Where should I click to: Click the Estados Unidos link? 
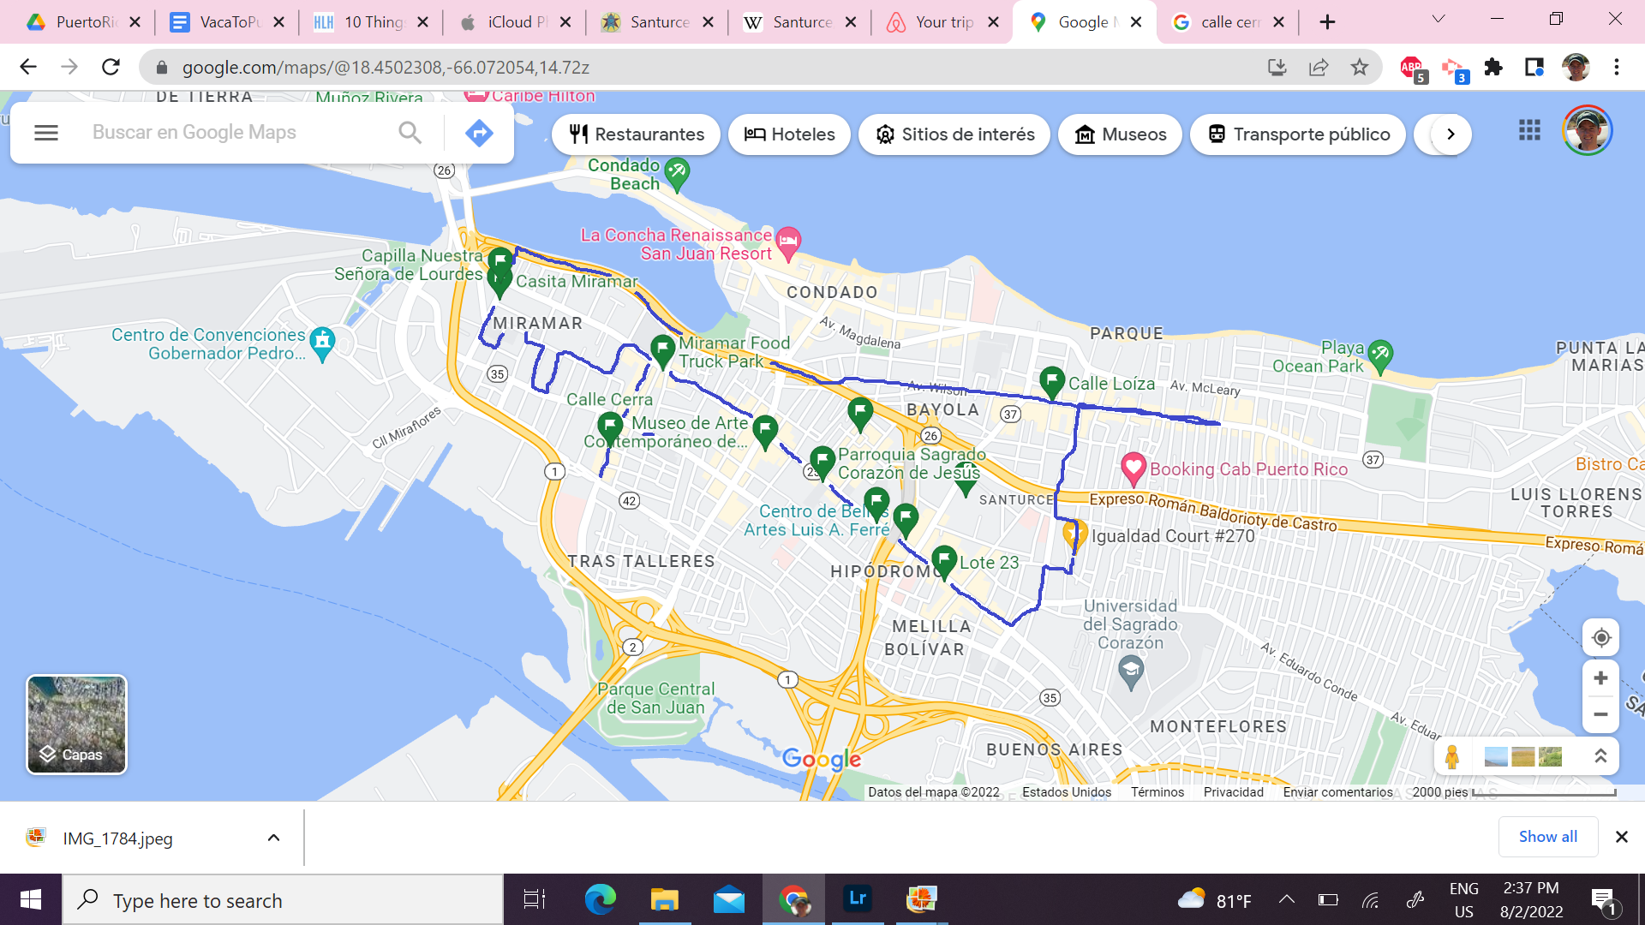click(1067, 792)
